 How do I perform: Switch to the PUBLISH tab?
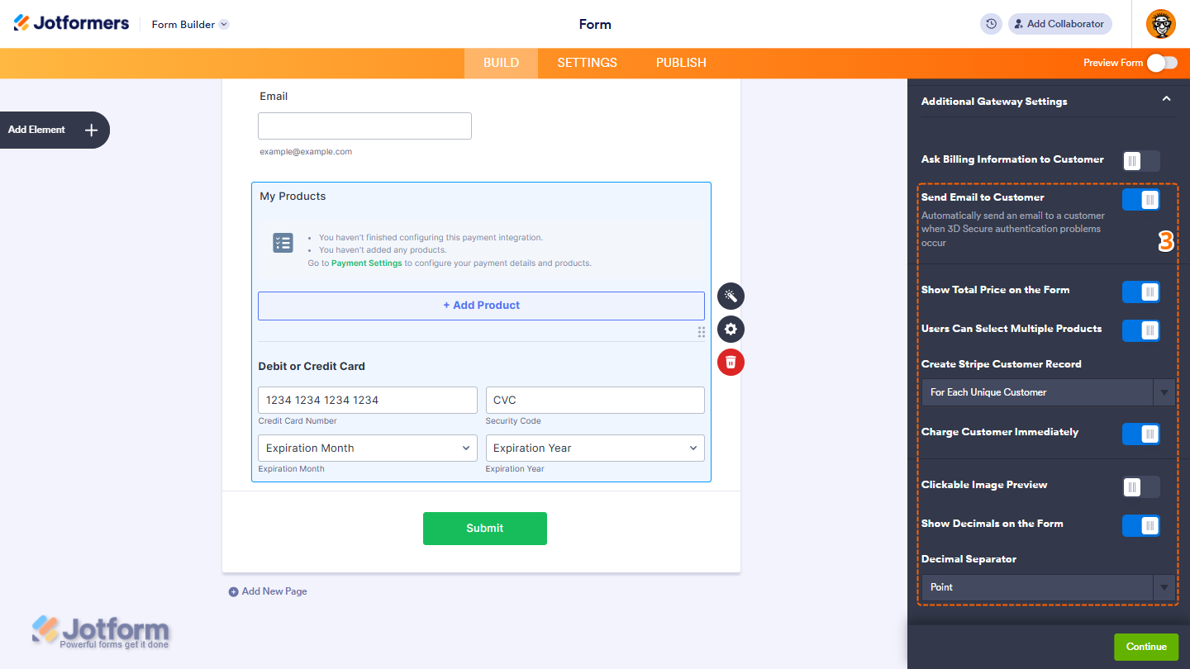point(681,63)
